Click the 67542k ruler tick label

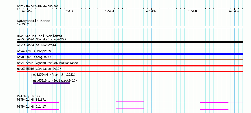point(110,11)
